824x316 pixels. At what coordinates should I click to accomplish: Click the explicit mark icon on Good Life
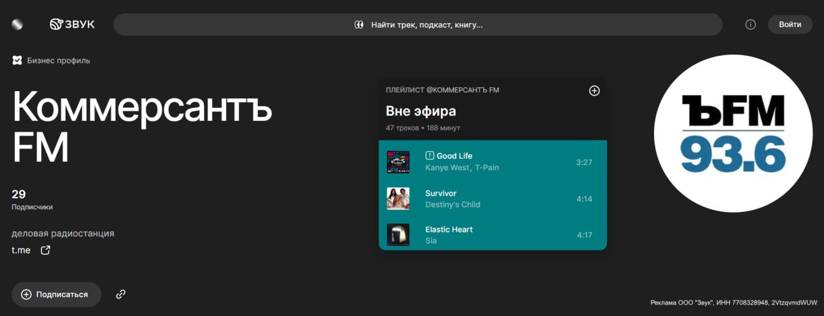pos(430,155)
